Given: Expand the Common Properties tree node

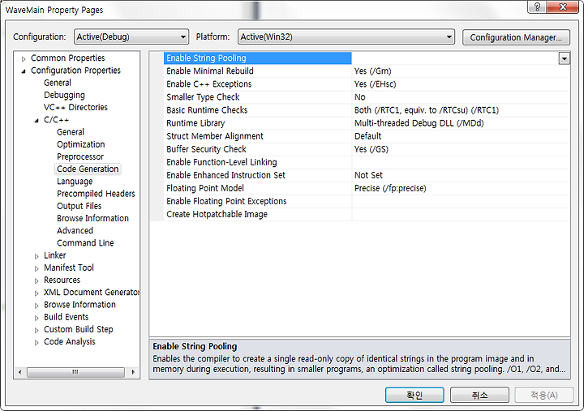Looking at the screenshot, I should 24,59.
